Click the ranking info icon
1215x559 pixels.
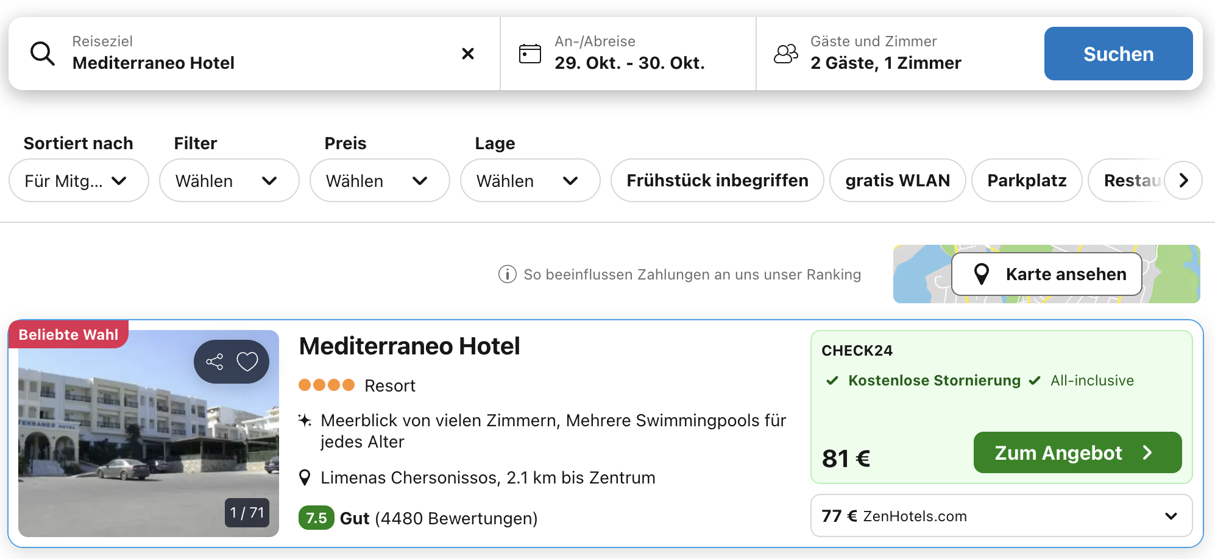507,275
